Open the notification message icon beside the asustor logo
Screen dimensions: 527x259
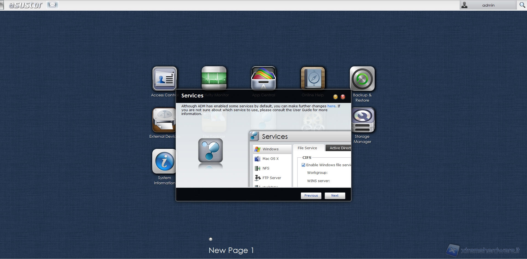click(52, 5)
